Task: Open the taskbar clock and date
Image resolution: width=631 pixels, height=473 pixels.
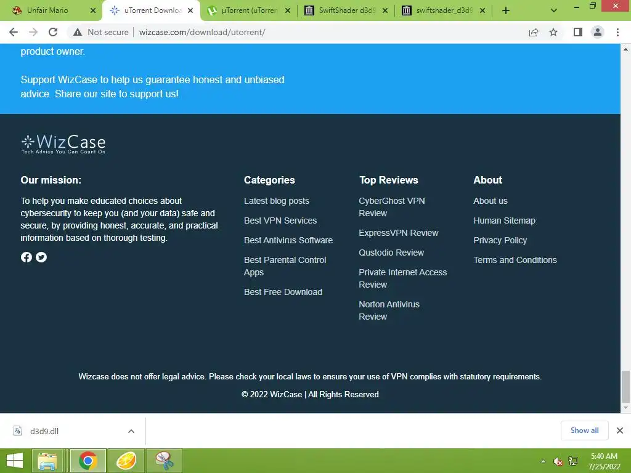Action: click(604, 461)
